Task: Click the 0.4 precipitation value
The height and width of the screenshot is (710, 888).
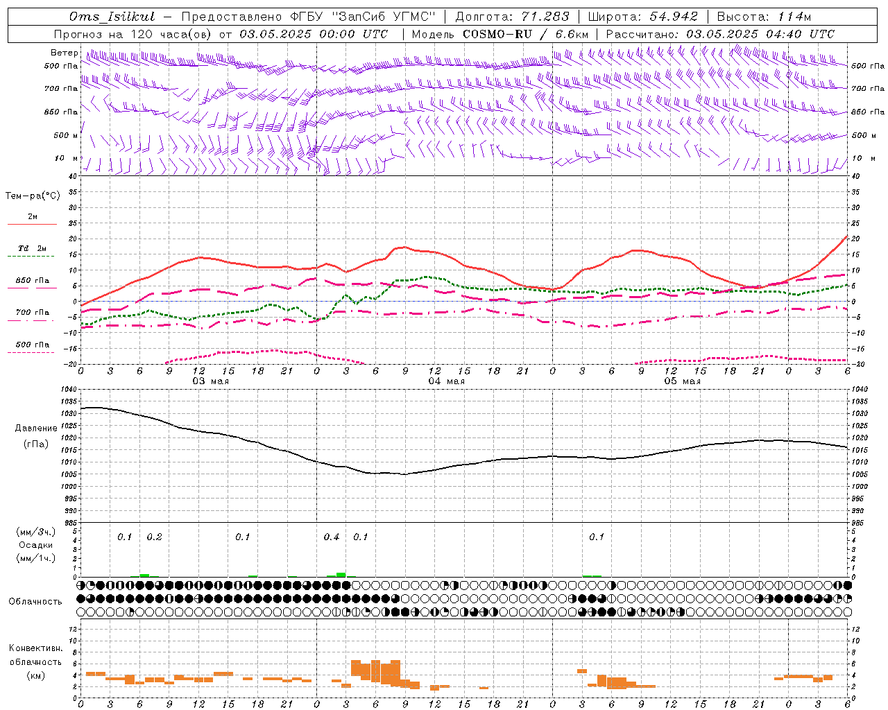Action: coord(332,537)
